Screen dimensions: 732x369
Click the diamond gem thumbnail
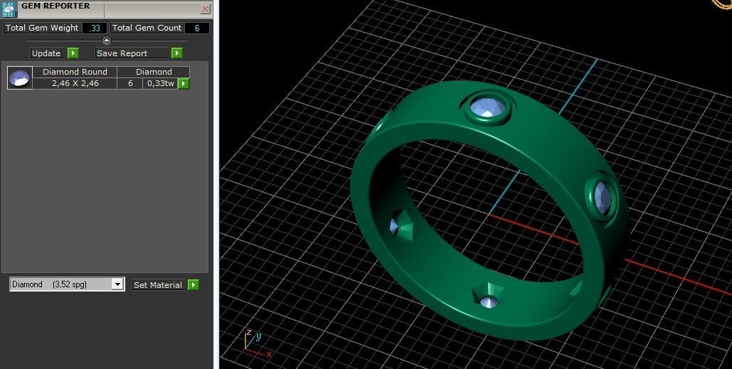tap(20, 78)
